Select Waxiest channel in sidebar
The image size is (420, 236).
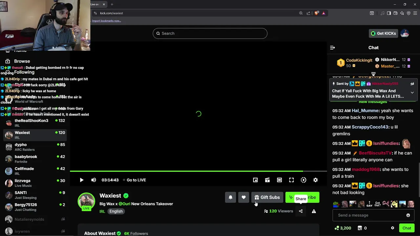35,135
